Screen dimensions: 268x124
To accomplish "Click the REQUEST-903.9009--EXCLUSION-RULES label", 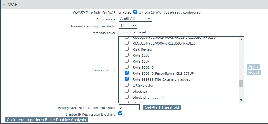I will pyautogui.click(x=164, y=43).
